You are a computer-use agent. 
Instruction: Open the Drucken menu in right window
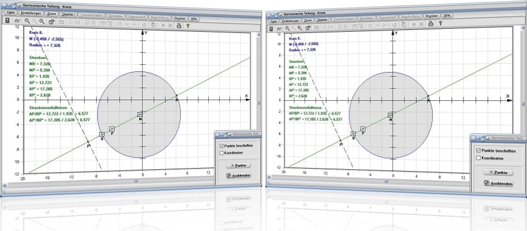431,16
